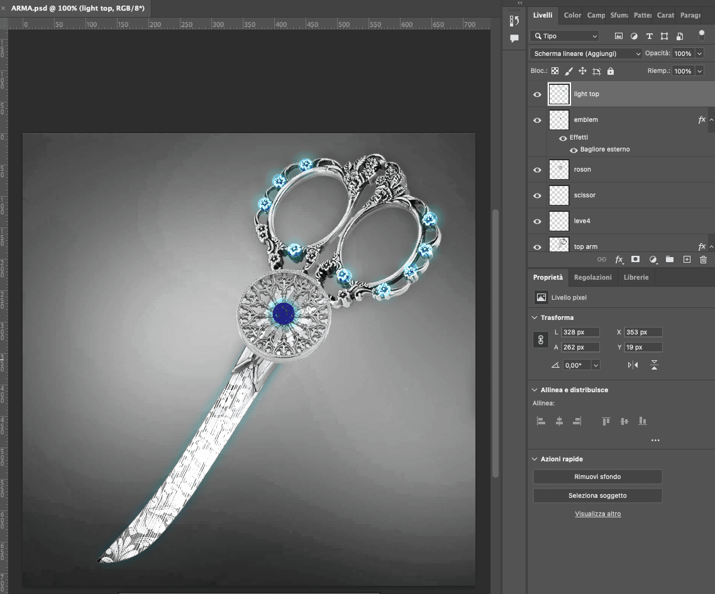Screen dimensions: 715x594
Task: Click the lock transparent pixels icon
Action: tap(555, 71)
